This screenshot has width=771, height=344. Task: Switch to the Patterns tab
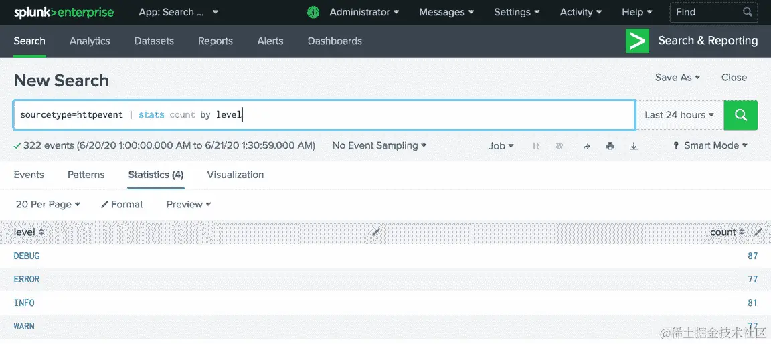click(x=86, y=175)
